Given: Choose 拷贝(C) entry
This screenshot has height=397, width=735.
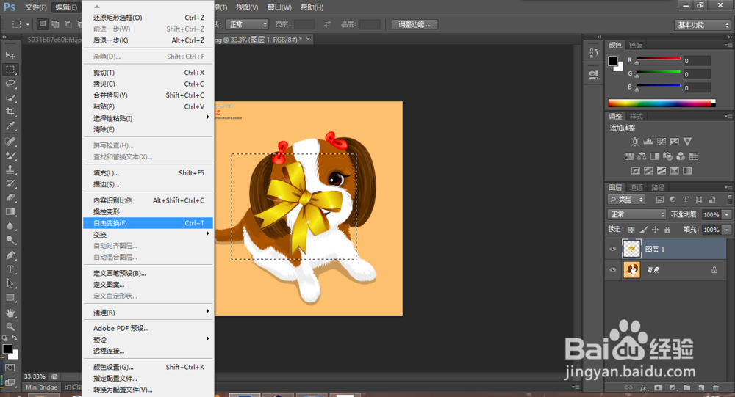Looking at the screenshot, I should pos(148,84).
